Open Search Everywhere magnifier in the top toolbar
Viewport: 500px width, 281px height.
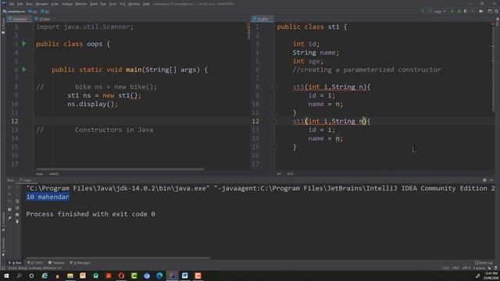[x=497, y=11]
